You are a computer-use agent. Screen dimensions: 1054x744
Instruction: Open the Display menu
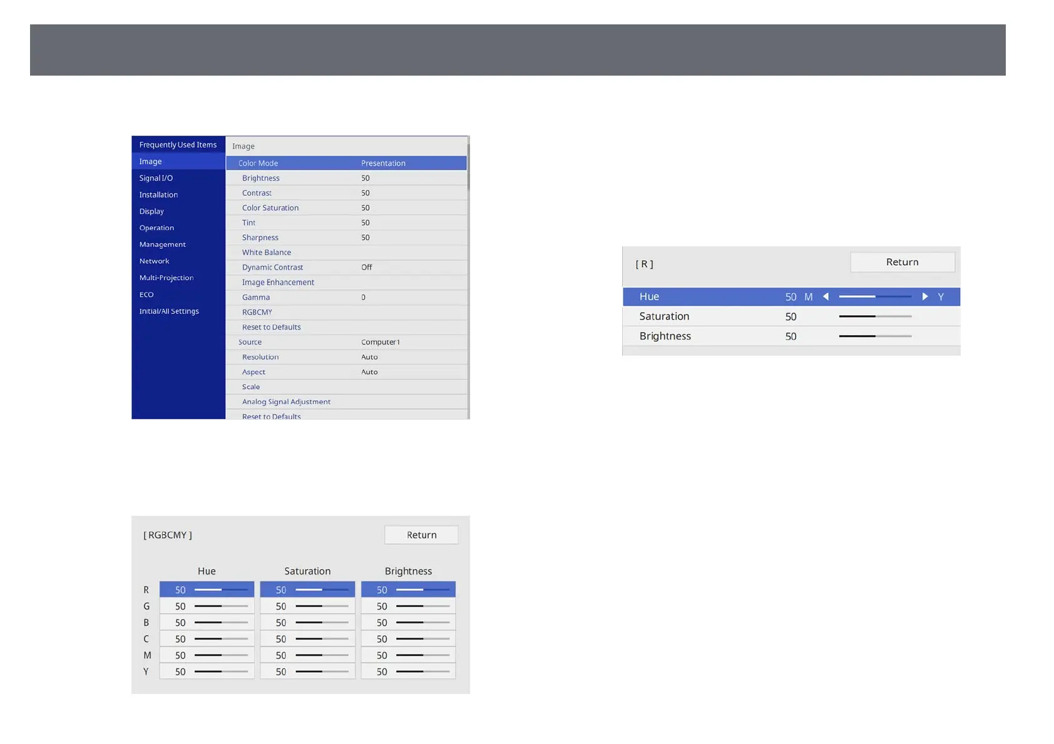coord(178,211)
